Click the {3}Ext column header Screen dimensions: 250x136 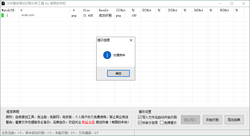174,10
